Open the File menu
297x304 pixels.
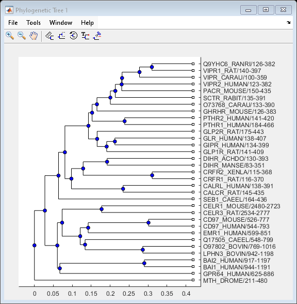point(13,23)
